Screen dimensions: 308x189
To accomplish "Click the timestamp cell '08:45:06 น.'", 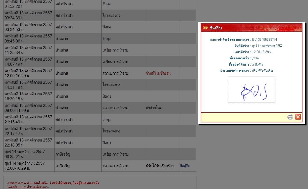I will (x=29, y=38).
